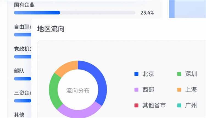Toggle the 广州 legend text label

191,105
